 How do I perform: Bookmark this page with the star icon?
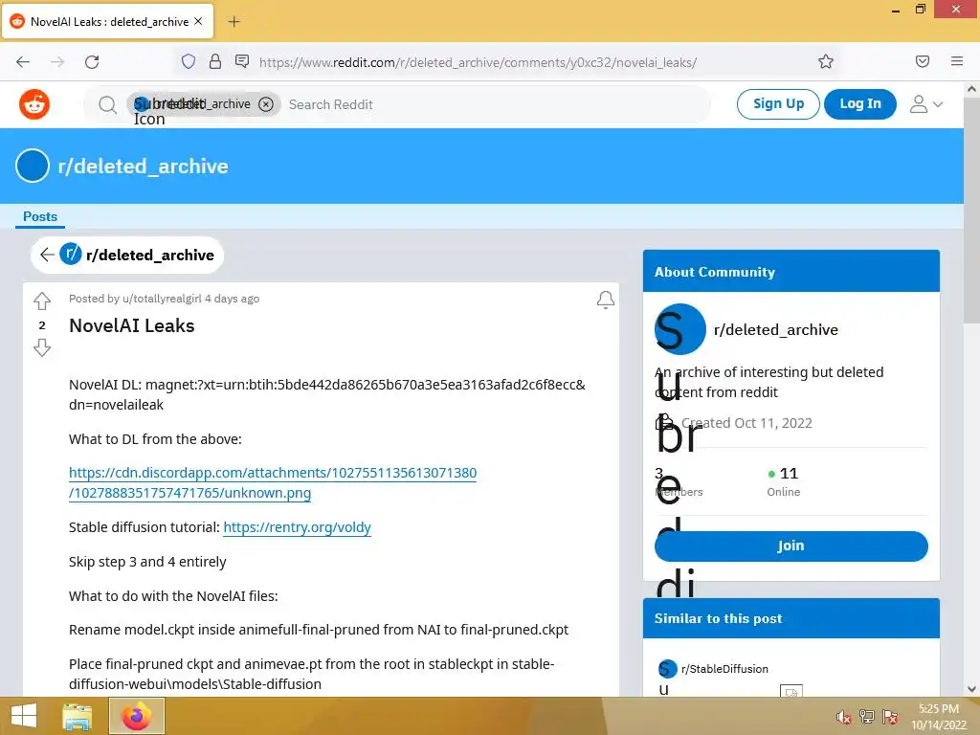click(x=826, y=61)
